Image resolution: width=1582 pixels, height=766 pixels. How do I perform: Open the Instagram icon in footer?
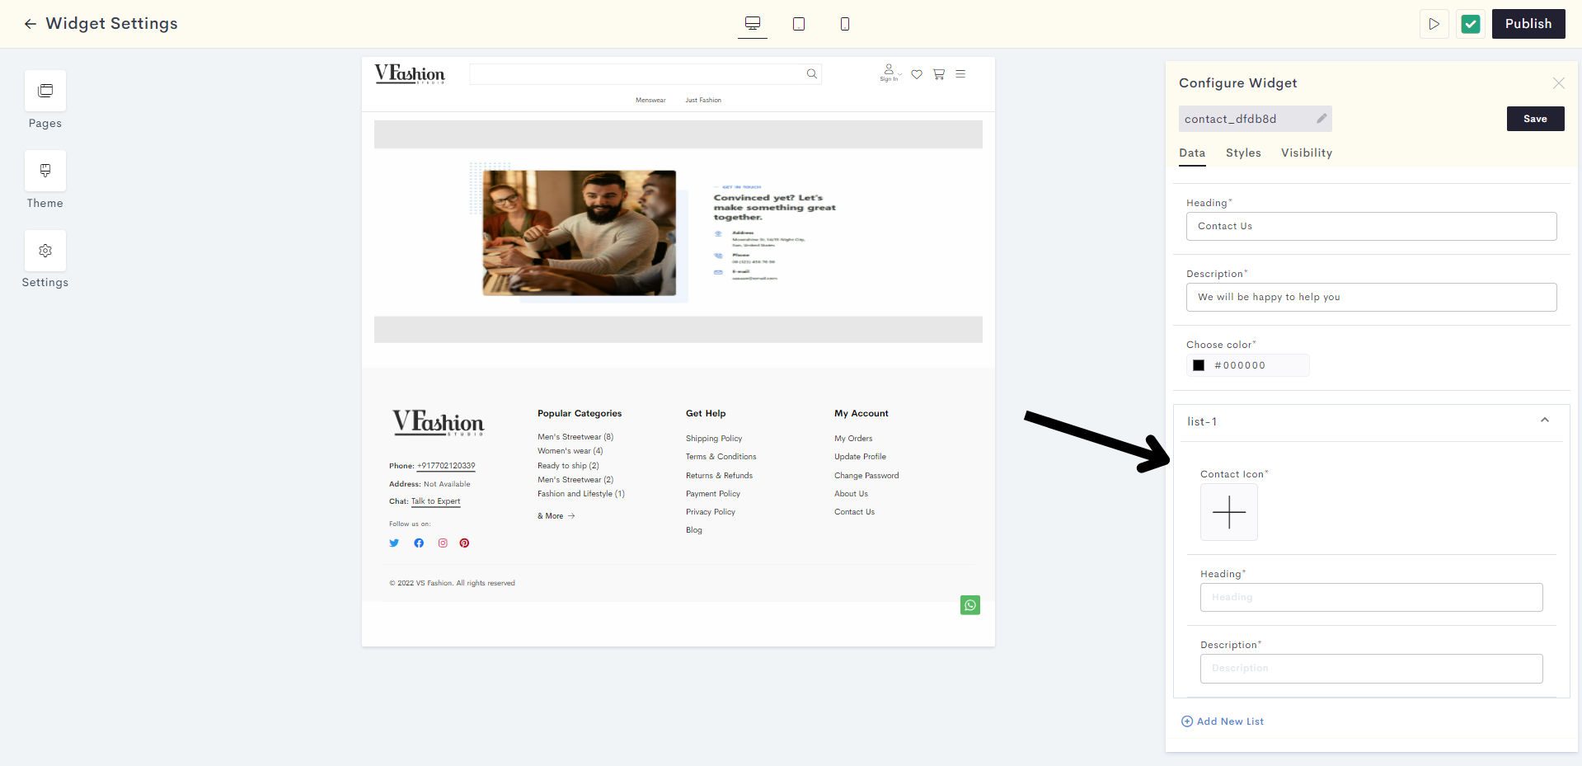[x=443, y=543]
